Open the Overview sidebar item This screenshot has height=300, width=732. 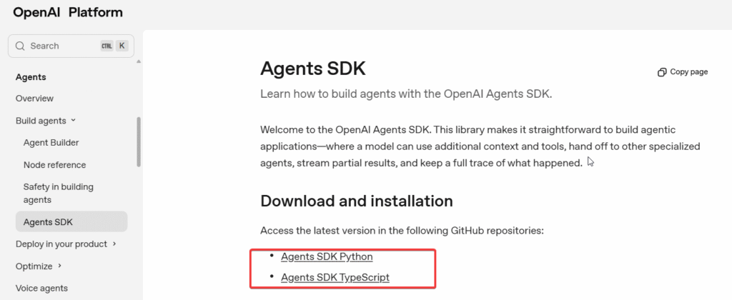34,99
